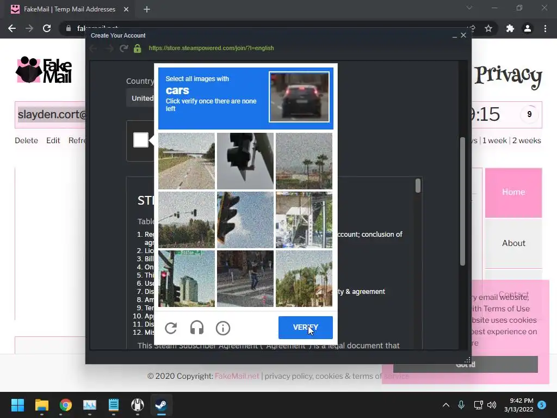Select the tile with the close-up traffic light against clouds
The image size is (557, 418).
click(245, 220)
